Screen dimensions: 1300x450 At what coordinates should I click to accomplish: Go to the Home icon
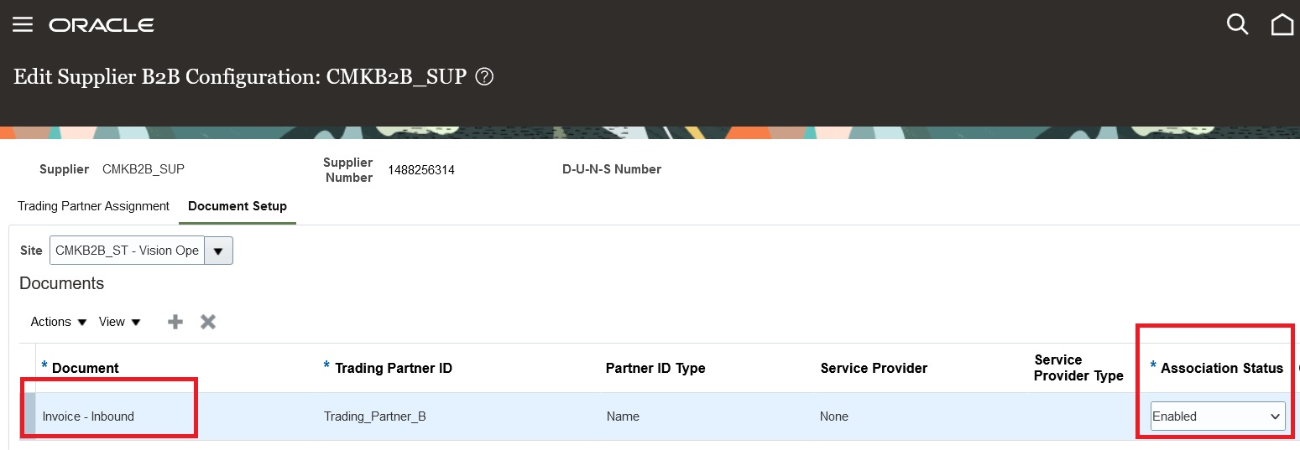1282,24
